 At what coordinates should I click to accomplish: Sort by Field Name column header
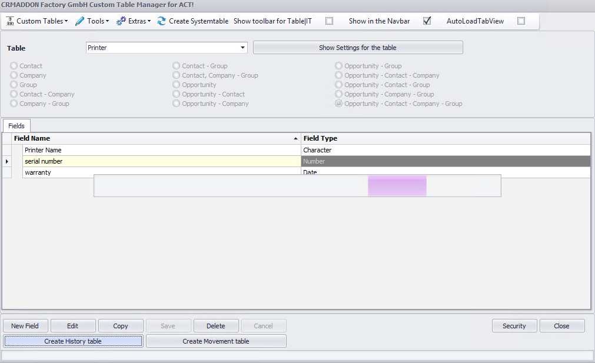(x=156, y=138)
